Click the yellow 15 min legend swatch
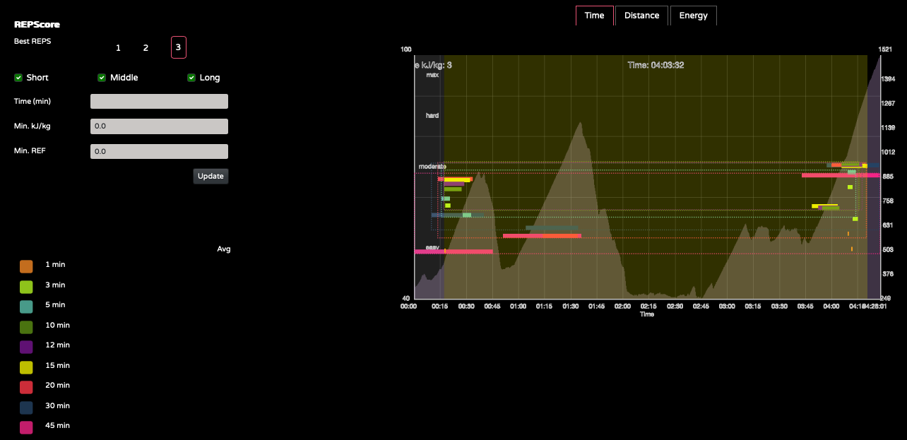The image size is (907, 440). (x=26, y=367)
